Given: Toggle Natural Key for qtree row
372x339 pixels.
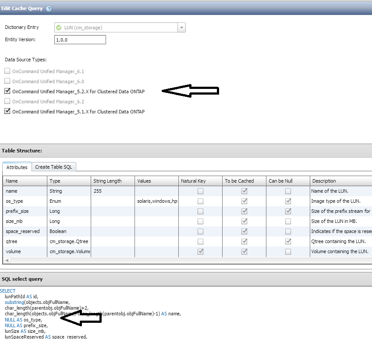Looking at the screenshot, I should point(201,241).
